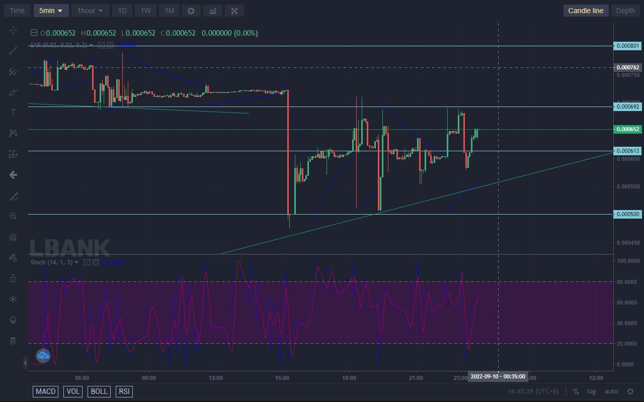Click the 0.000613 price line label
The image size is (644, 402).
pos(627,151)
